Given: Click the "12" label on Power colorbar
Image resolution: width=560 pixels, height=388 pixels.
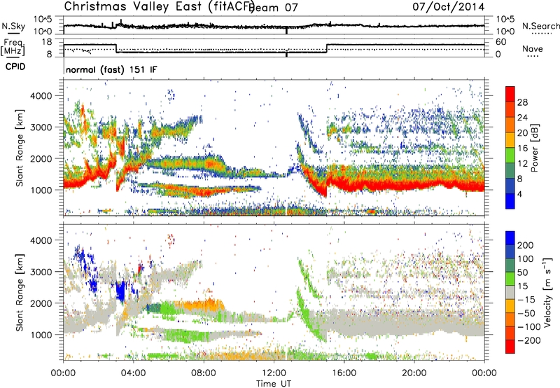Looking at the screenshot, I should (522, 164).
